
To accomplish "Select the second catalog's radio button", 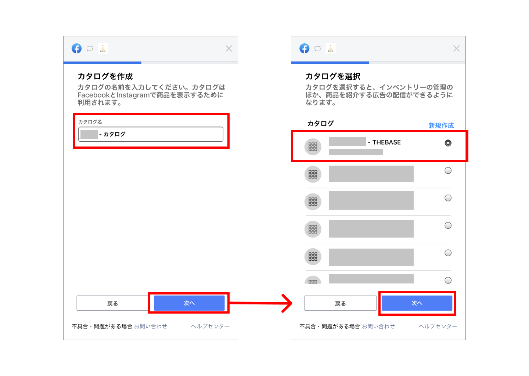I will click(x=448, y=170).
